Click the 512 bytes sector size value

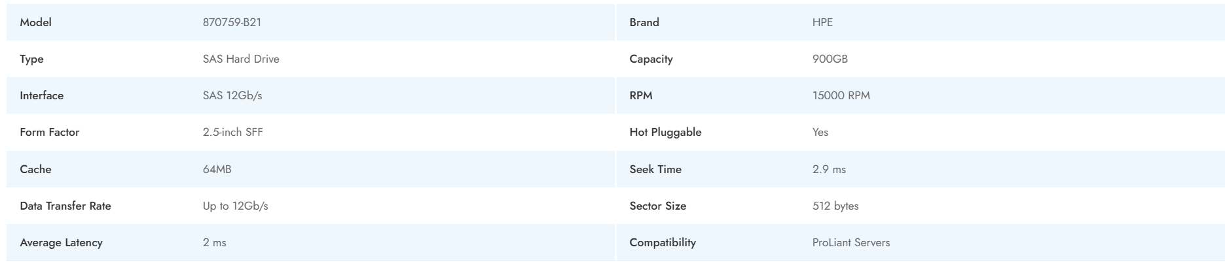pyautogui.click(x=835, y=206)
